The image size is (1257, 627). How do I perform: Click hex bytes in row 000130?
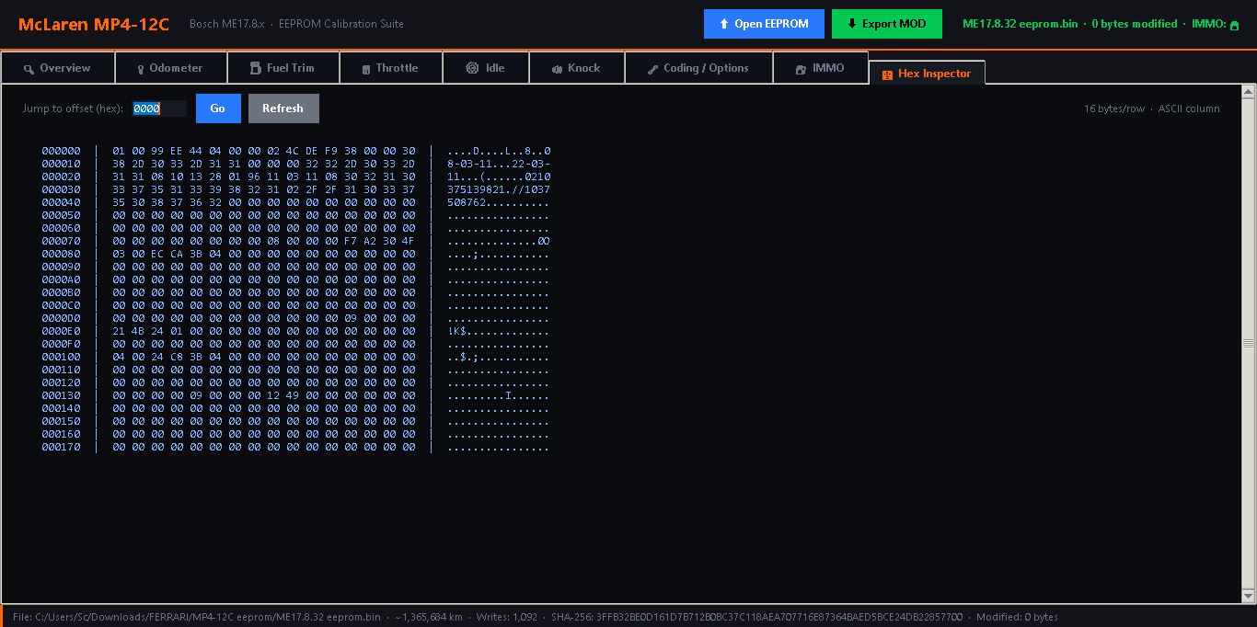click(264, 395)
